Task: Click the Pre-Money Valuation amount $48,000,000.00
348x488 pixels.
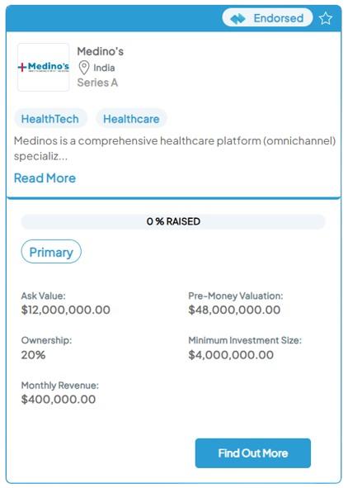Action: [234, 310]
